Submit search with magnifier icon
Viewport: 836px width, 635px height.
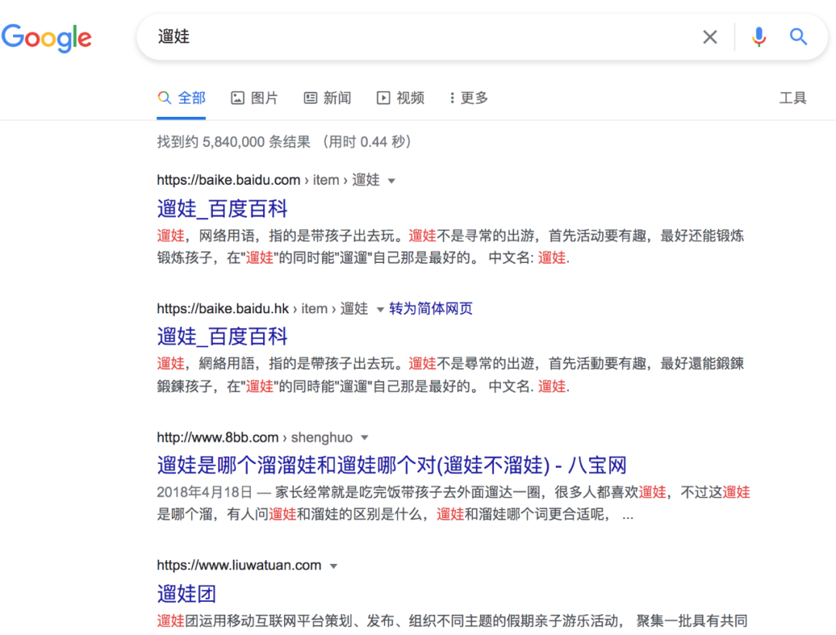pyautogui.click(x=798, y=37)
